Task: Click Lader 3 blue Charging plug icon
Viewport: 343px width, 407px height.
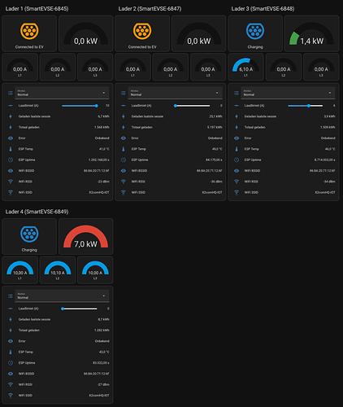Action: 255,31
